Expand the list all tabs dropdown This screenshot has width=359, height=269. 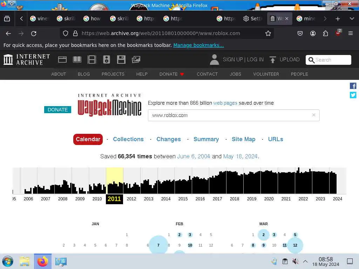[x=352, y=19]
